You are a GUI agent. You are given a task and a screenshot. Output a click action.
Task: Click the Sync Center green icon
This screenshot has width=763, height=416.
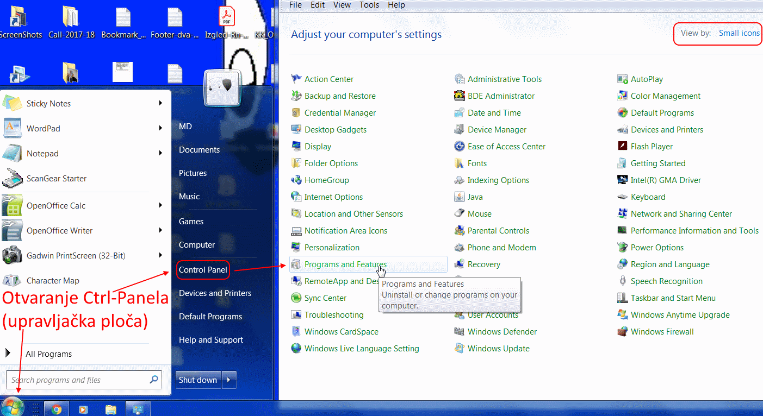click(296, 298)
